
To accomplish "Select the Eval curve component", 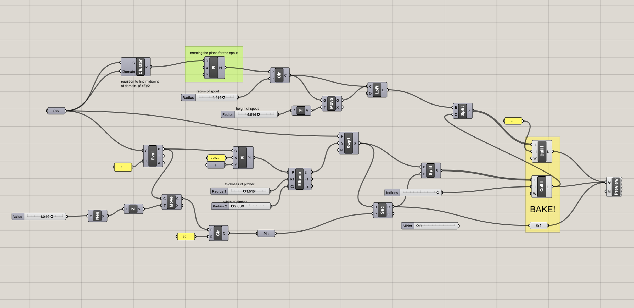I will click(x=153, y=156).
